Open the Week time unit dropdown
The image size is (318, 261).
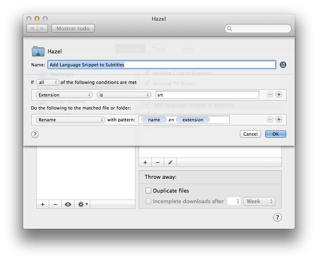pos(259,201)
